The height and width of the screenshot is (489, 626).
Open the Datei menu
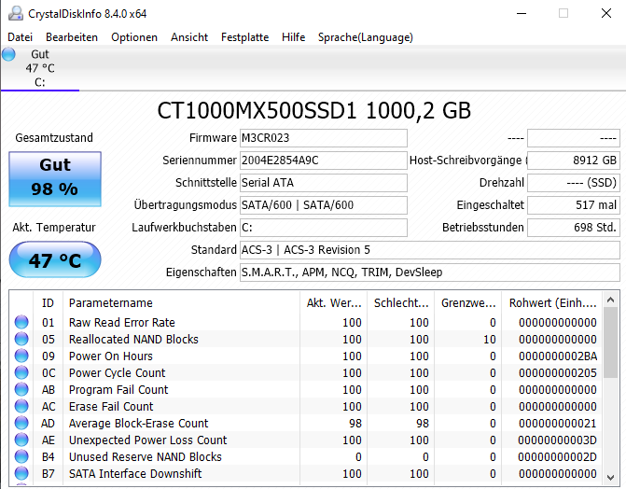[20, 37]
